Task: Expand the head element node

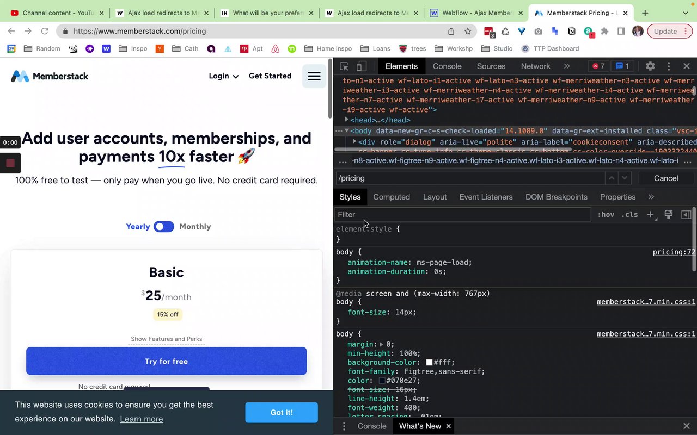Action: click(x=346, y=120)
